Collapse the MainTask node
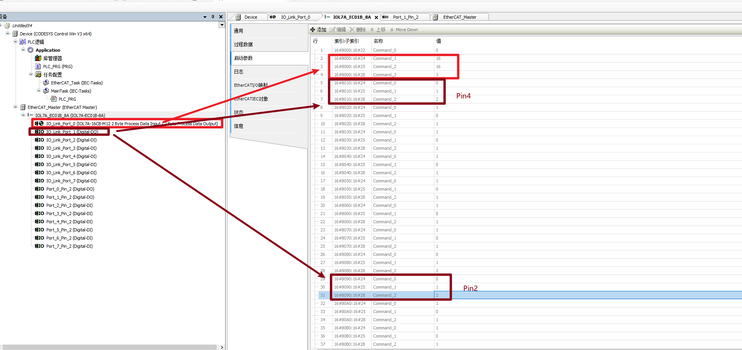This screenshot has height=350, width=742. pos(38,91)
